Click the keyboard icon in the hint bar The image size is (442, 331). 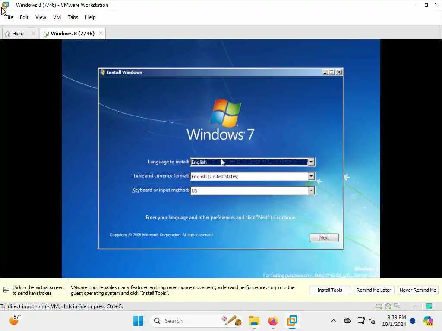click(x=6, y=290)
